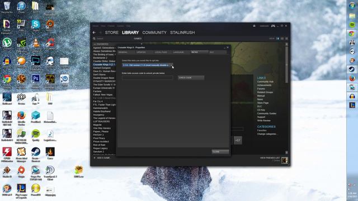Go to Steam Store section
The height and width of the screenshot is (201, 358).
[112, 32]
